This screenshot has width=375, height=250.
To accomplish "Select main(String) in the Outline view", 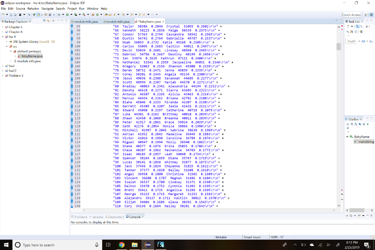I will point(365,141).
